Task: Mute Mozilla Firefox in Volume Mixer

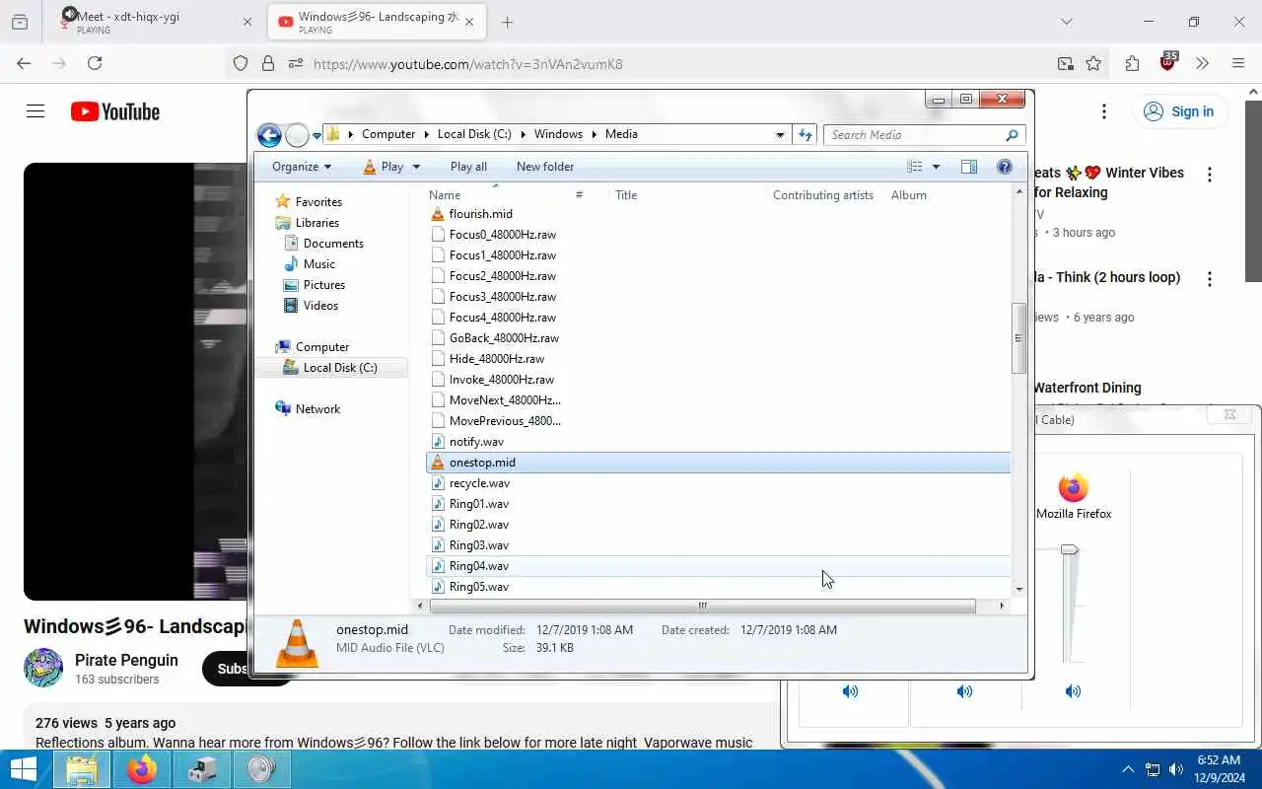Action: tap(1073, 692)
